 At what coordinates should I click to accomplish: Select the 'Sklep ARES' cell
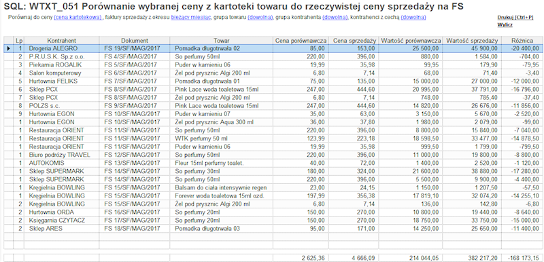click(62, 229)
